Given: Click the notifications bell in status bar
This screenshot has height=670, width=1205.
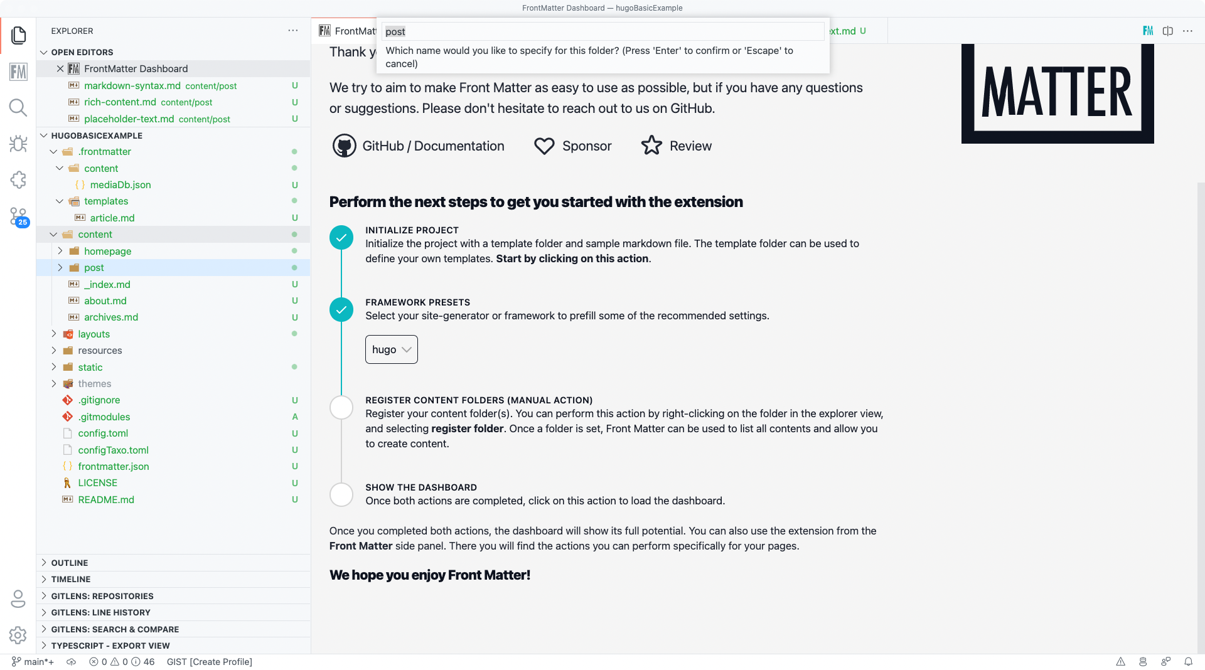Looking at the screenshot, I should [1188, 661].
